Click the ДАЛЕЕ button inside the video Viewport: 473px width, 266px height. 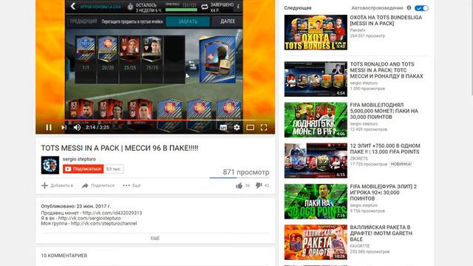[x=228, y=21]
